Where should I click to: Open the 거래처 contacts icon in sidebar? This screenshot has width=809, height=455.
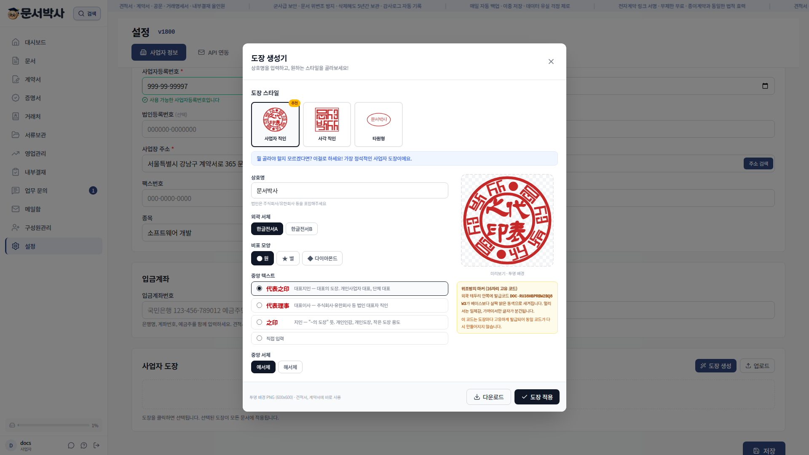click(16, 116)
